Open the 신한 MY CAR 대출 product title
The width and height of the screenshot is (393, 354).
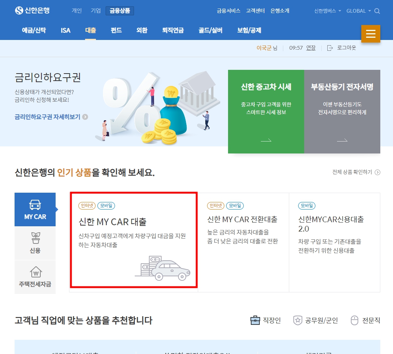point(113,222)
